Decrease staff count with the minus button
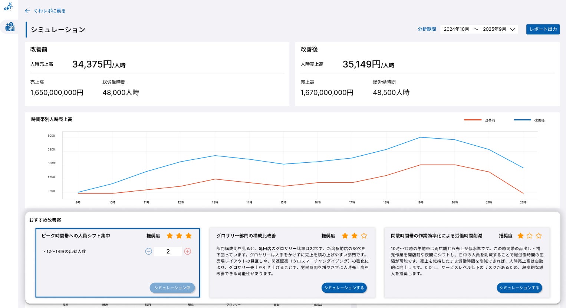This screenshot has height=308, width=566. click(149, 251)
